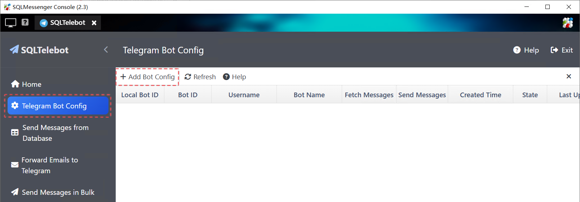Viewport: 580px width, 202px height.
Task: Click the SQLTelebot paper plane logo
Action: pyautogui.click(x=14, y=50)
